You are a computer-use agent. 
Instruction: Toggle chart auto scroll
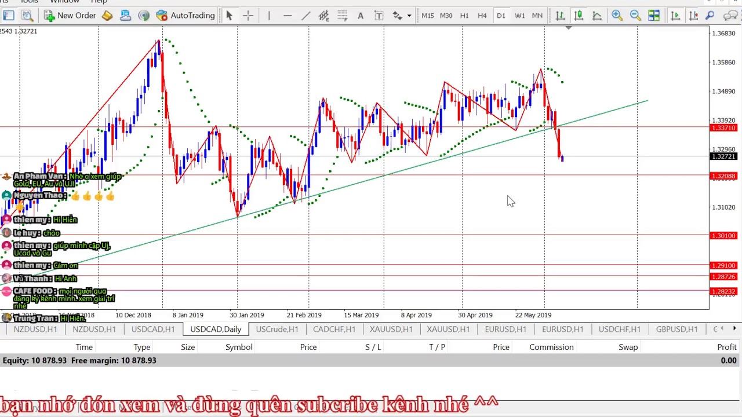click(675, 16)
